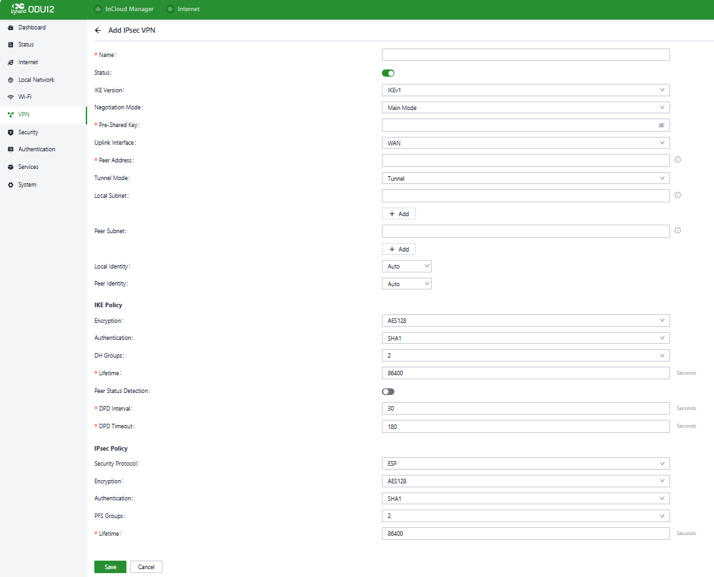Click the InCloud Manager cloud status icon
This screenshot has width=714, height=577.
[98, 9]
